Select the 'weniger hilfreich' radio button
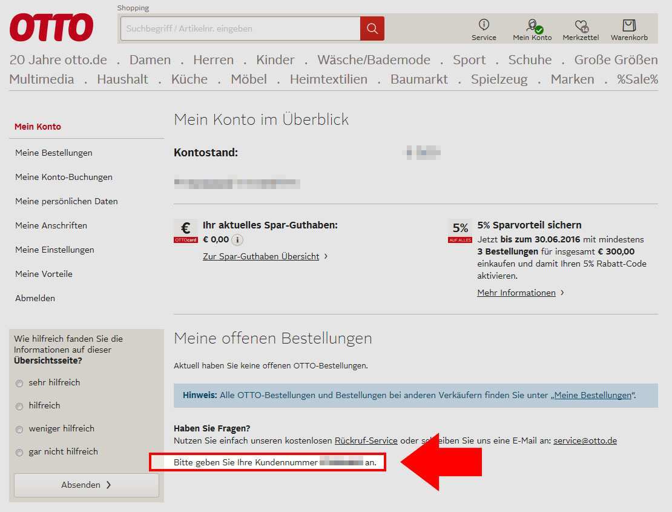 [19, 429]
